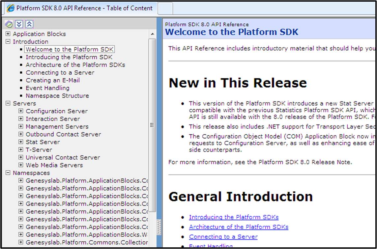The width and height of the screenshot is (377, 249).
Task: Open Namespace Structure topic in the tree
Action: tap(57, 96)
